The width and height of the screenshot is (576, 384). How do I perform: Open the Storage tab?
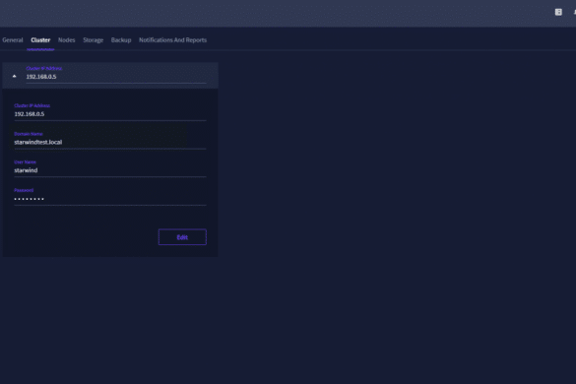(x=93, y=40)
